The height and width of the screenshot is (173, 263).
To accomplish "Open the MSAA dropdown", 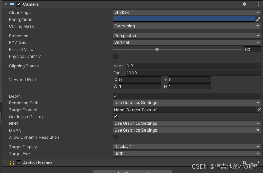I will click(x=187, y=130).
